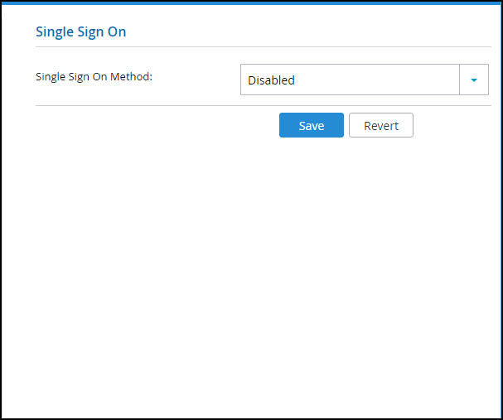Revert the Single Sign On changes

[x=381, y=125]
